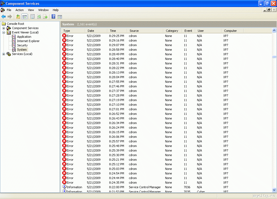
Task: Collapse the Event Viewer (Local) node
Action: pos(4,32)
